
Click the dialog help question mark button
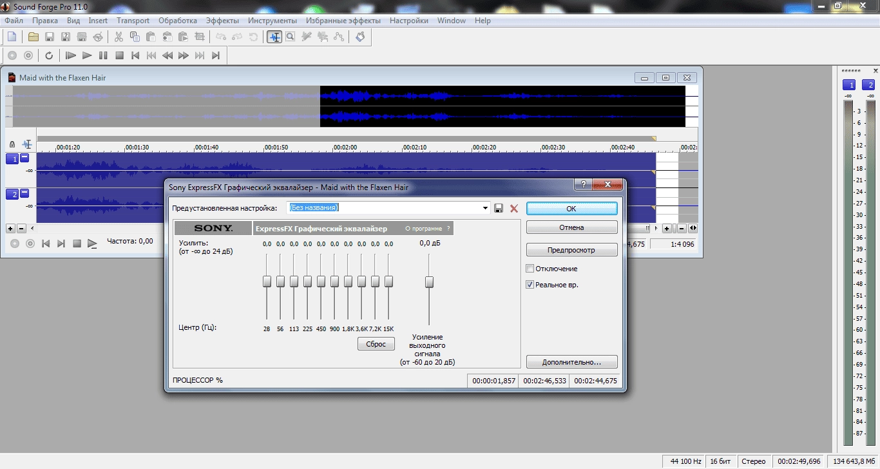tap(583, 185)
